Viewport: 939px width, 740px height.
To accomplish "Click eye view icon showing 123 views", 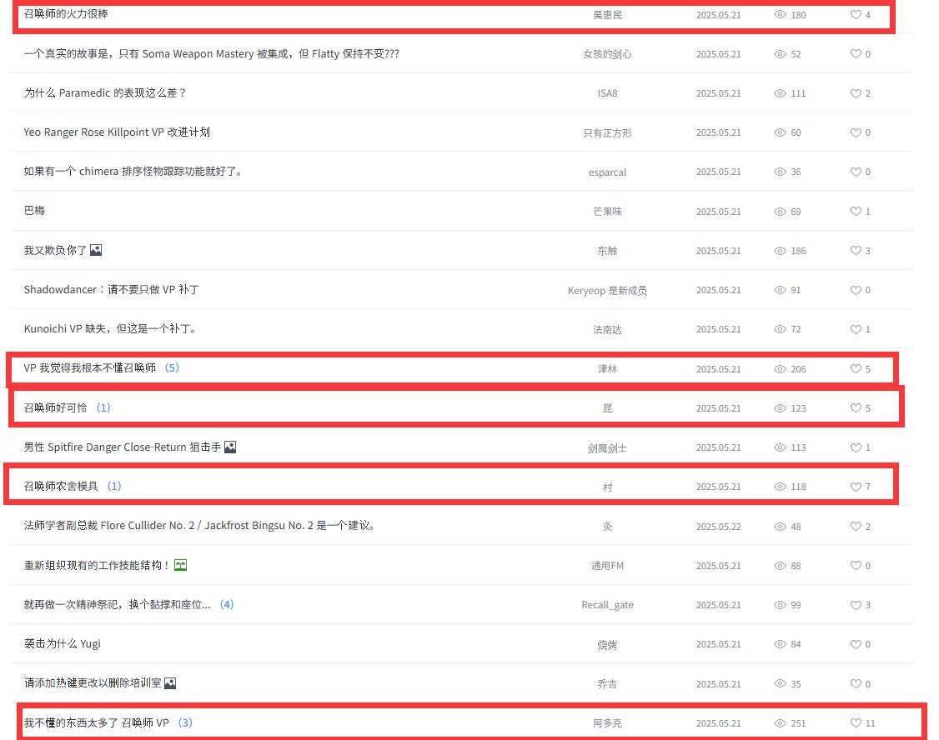I will 780,408.
